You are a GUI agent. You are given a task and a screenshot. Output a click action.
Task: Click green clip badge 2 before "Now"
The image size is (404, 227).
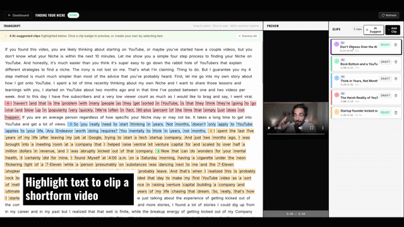point(158,151)
